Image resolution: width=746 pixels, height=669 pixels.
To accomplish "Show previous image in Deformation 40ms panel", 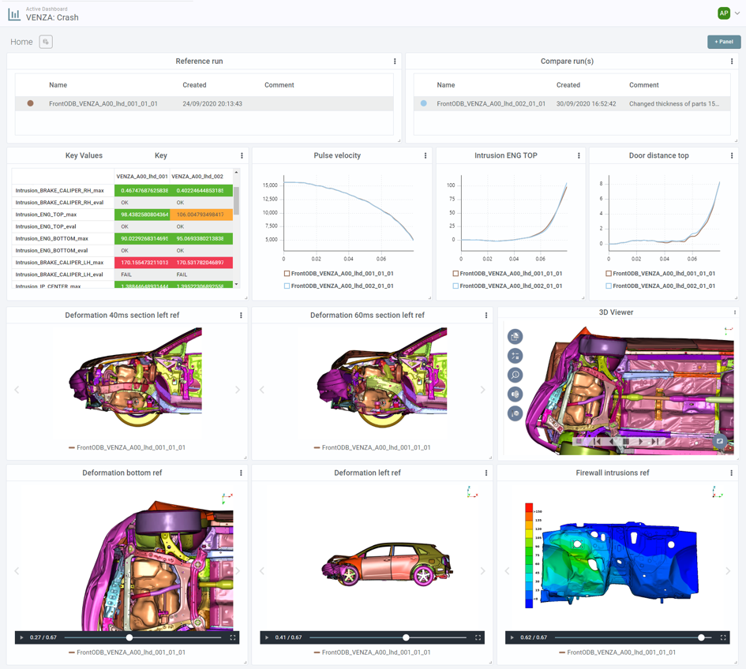I will point(17,390).
